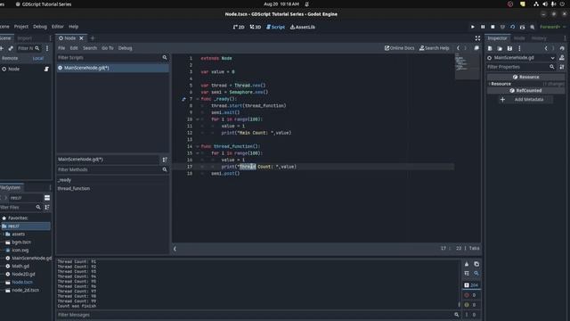Image resolution: width=570 pixels, height=321 pixels.
Task: Toggle standard messages filter showing 204
Action: (471, 285)
